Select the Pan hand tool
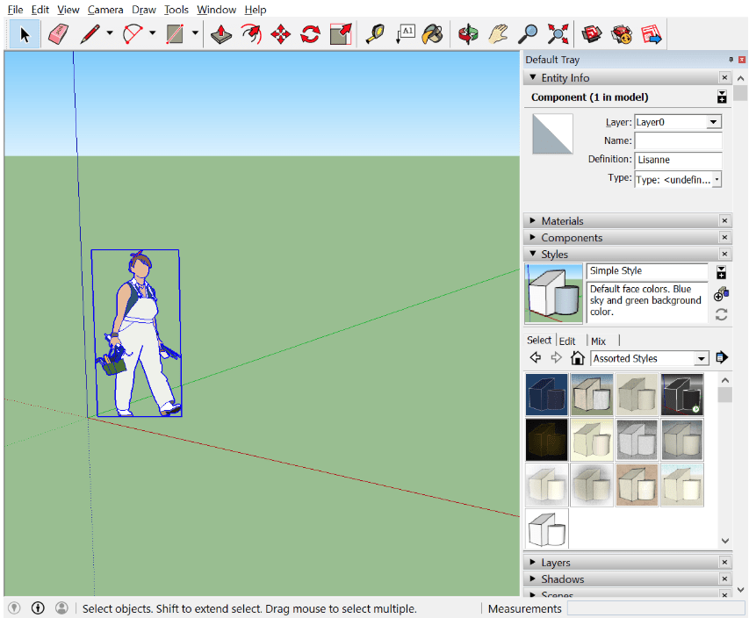 point(498,34)
